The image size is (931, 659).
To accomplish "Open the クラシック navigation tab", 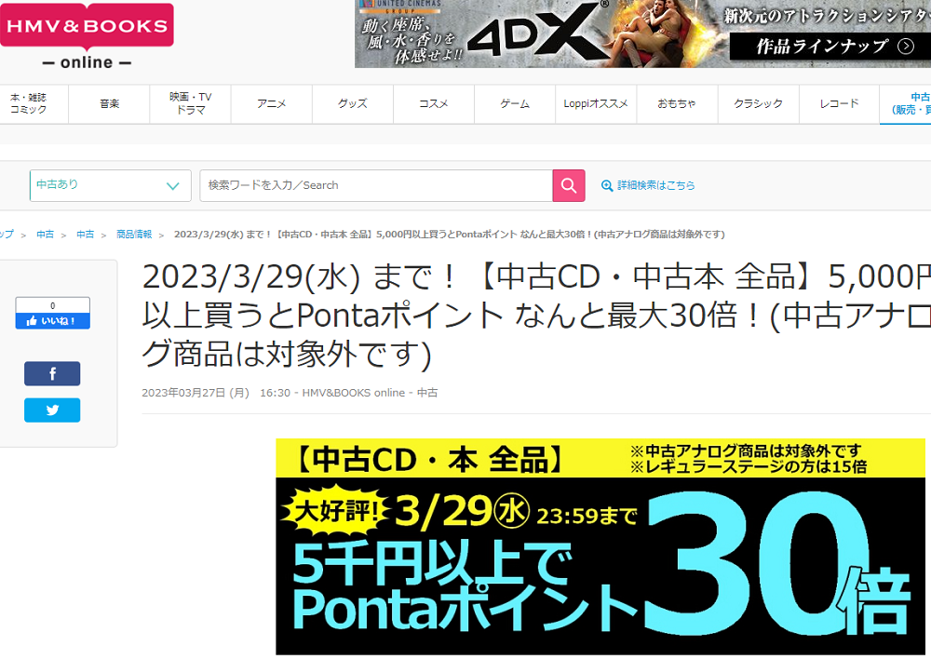I will click(x=758, y=104).
